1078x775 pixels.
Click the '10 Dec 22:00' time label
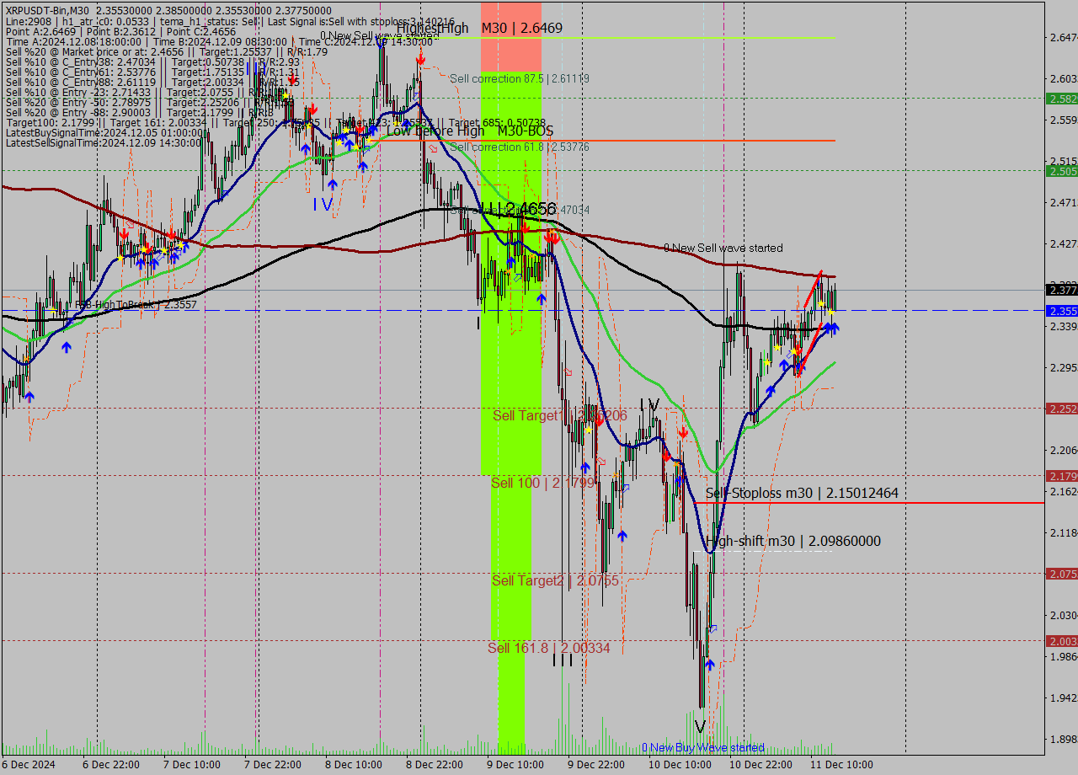761,765
